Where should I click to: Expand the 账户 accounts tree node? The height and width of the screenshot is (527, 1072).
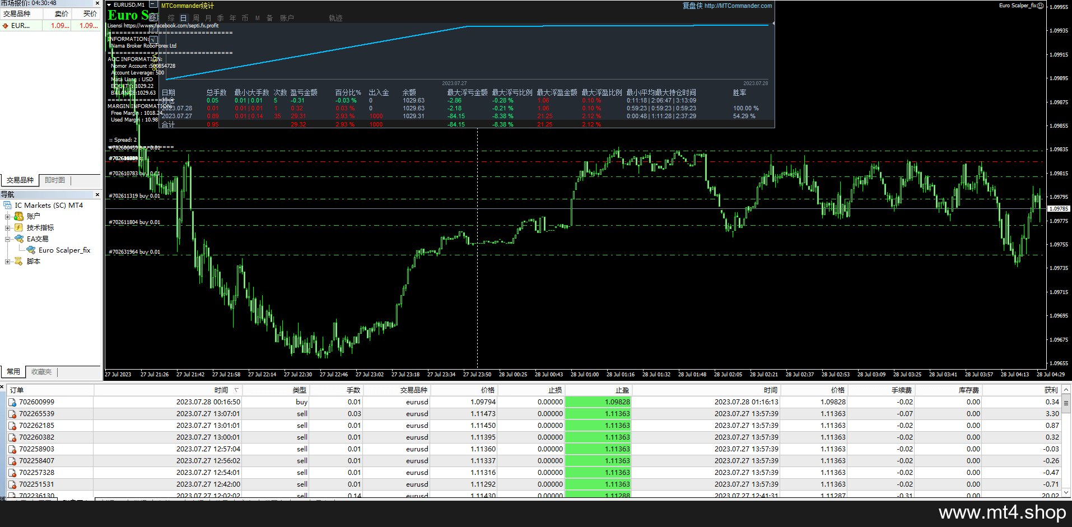[x=8, y=216]
